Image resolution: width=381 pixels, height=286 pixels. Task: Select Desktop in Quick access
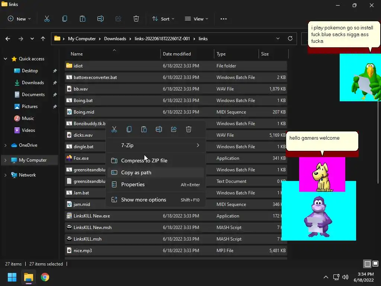pos(30,71)
